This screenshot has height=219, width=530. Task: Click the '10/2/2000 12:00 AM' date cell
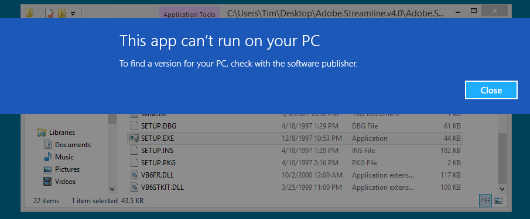[312, 175]
